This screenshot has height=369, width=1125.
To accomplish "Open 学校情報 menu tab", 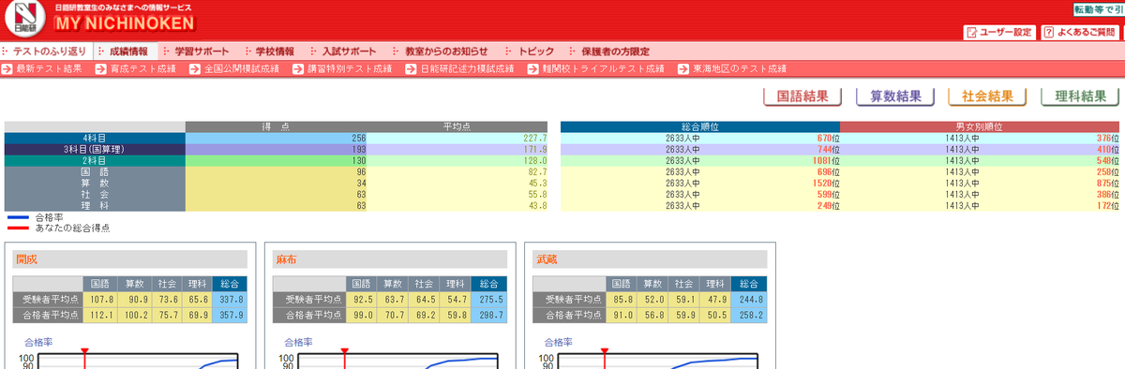I will (x=269, y=51).
